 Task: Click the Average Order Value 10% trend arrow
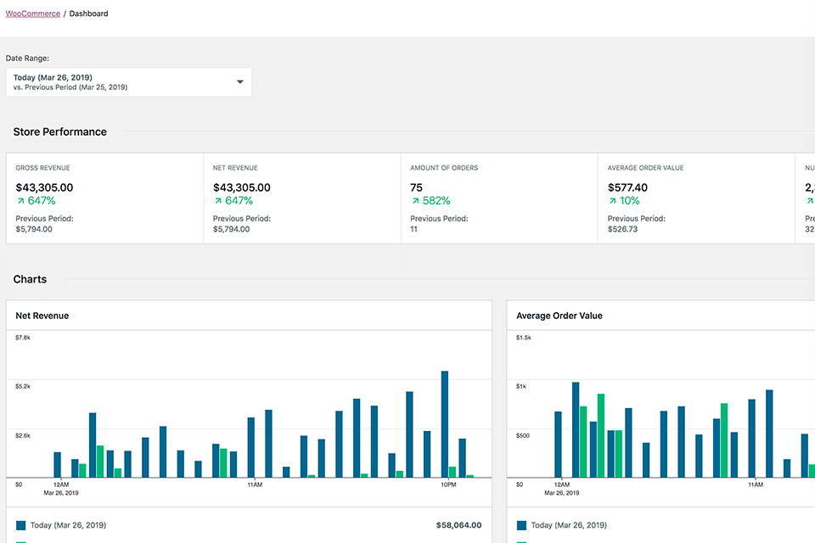(x=612, y=201)
